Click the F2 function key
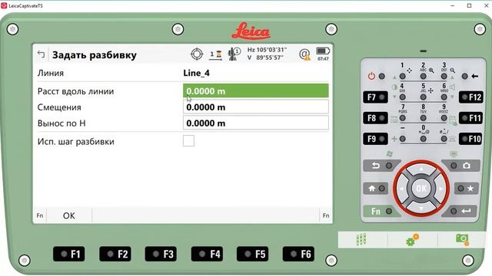This screenshot has width=492, height=276. [x=115, y=254]
